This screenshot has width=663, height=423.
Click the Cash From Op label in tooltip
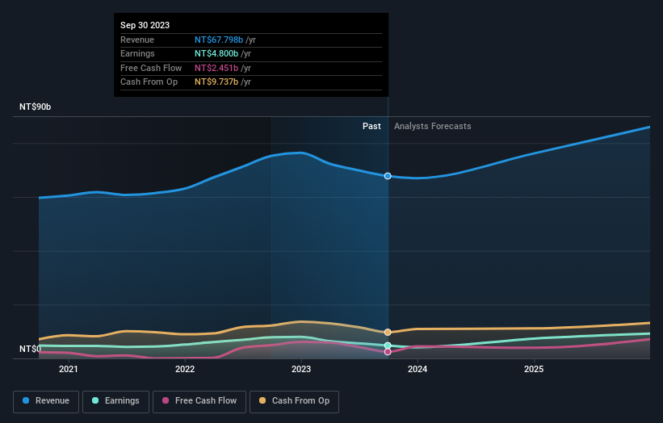click(149, 82)
